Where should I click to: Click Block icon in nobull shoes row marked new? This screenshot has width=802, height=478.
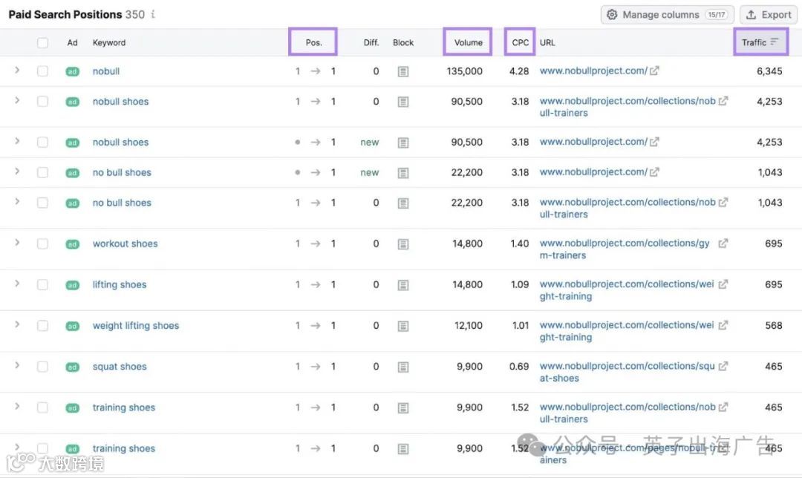coord(403,143)
